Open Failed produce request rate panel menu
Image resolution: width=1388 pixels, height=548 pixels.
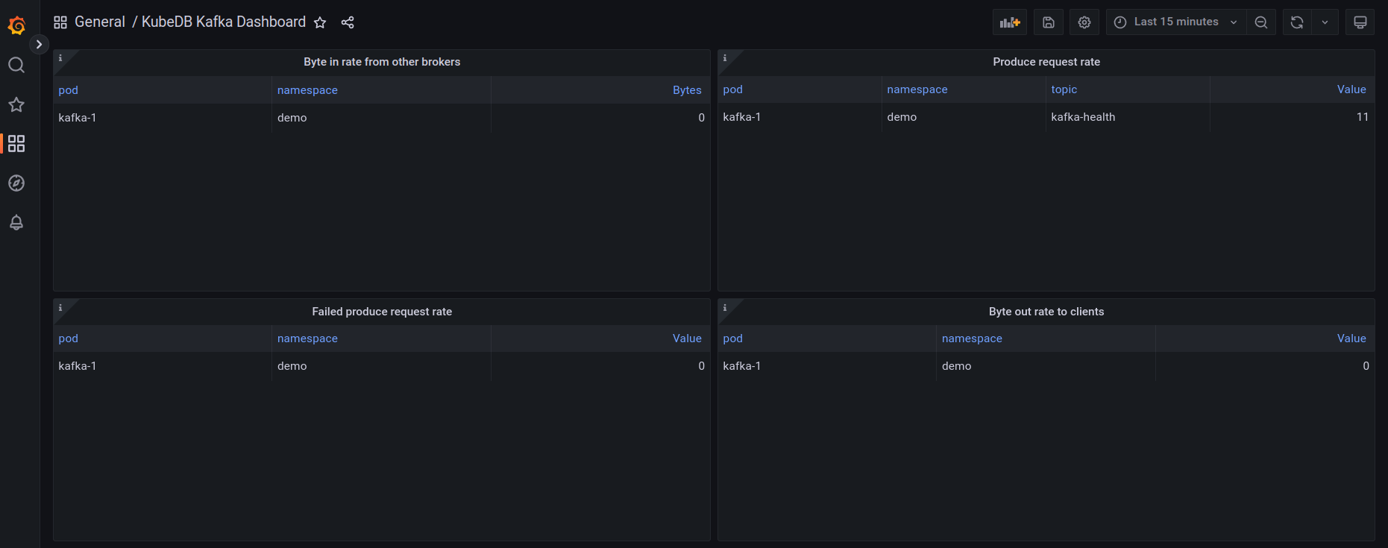tap(382, 312)
